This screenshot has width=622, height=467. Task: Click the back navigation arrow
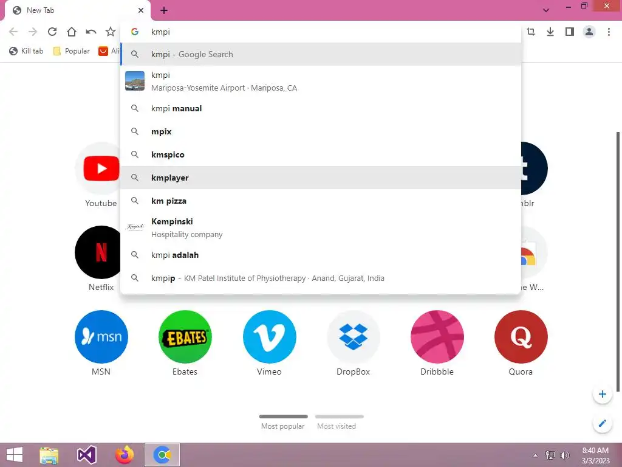13,32
